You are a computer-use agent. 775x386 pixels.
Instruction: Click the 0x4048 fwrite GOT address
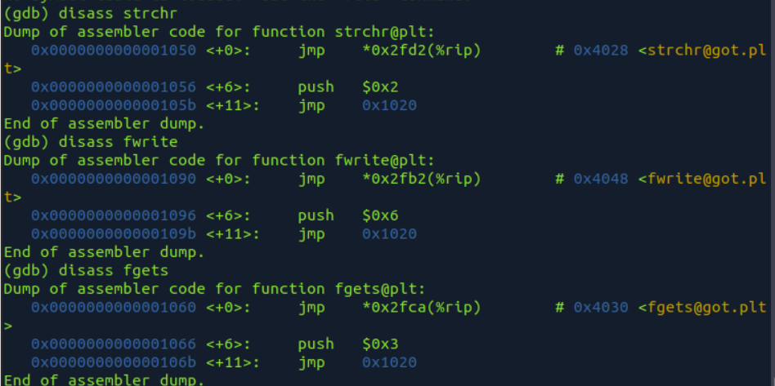click(601, 179)
